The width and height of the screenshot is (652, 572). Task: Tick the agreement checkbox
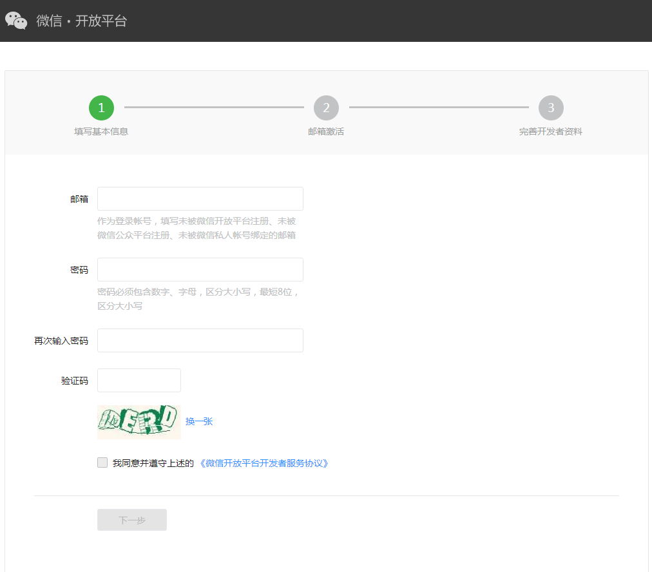(102, 462)
